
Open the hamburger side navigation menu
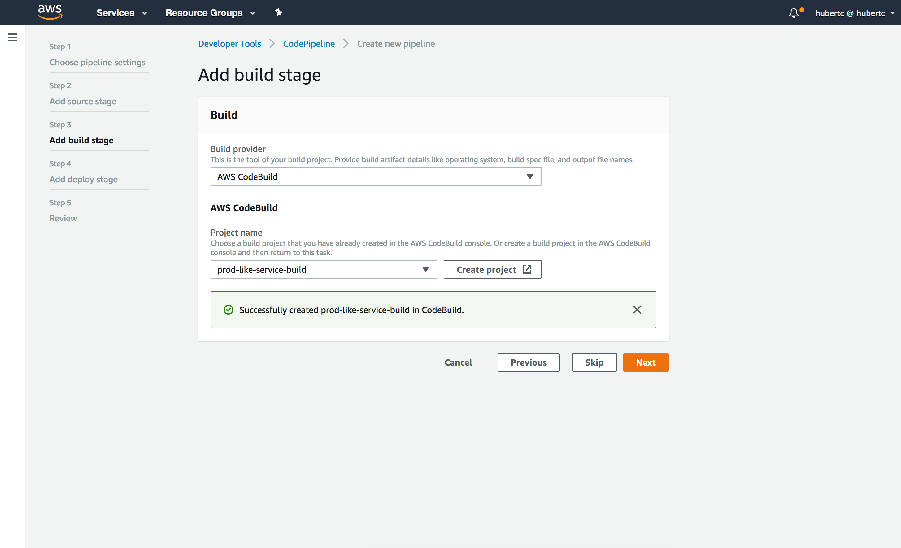(x=12, y=37)
